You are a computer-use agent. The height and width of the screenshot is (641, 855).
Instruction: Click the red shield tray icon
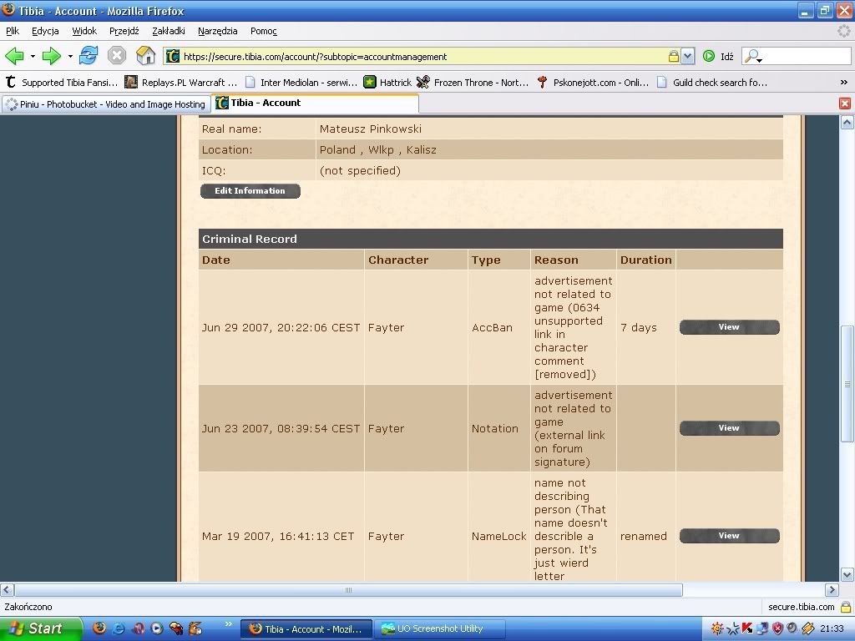(x=778, y=628)
